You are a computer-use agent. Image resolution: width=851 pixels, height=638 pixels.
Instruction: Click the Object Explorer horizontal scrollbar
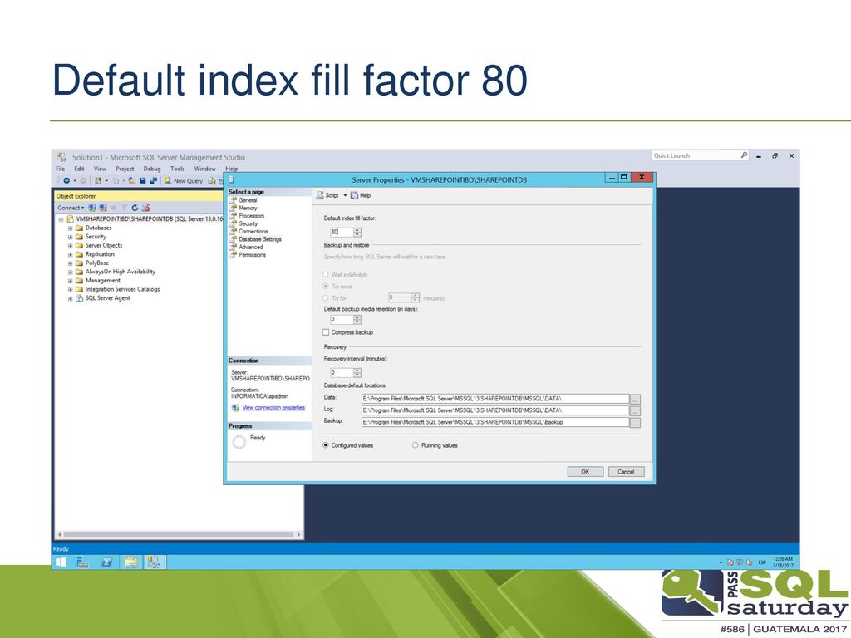pyautogui.click(x=180, y=534)
